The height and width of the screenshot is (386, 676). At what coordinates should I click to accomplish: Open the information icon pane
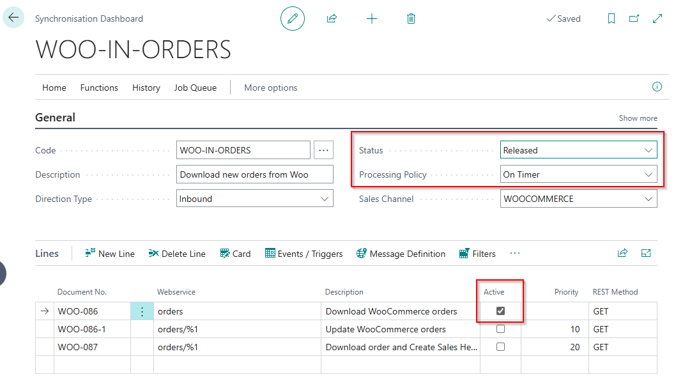(657, 87)
